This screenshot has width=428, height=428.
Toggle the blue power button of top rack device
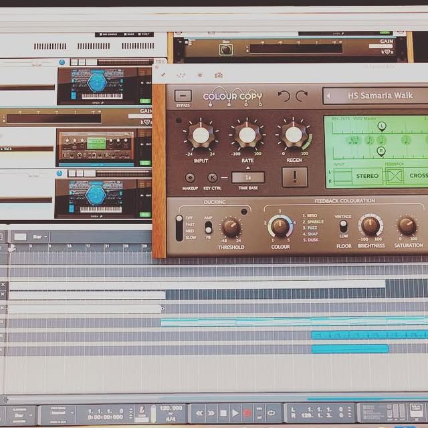tap(62, 62)
